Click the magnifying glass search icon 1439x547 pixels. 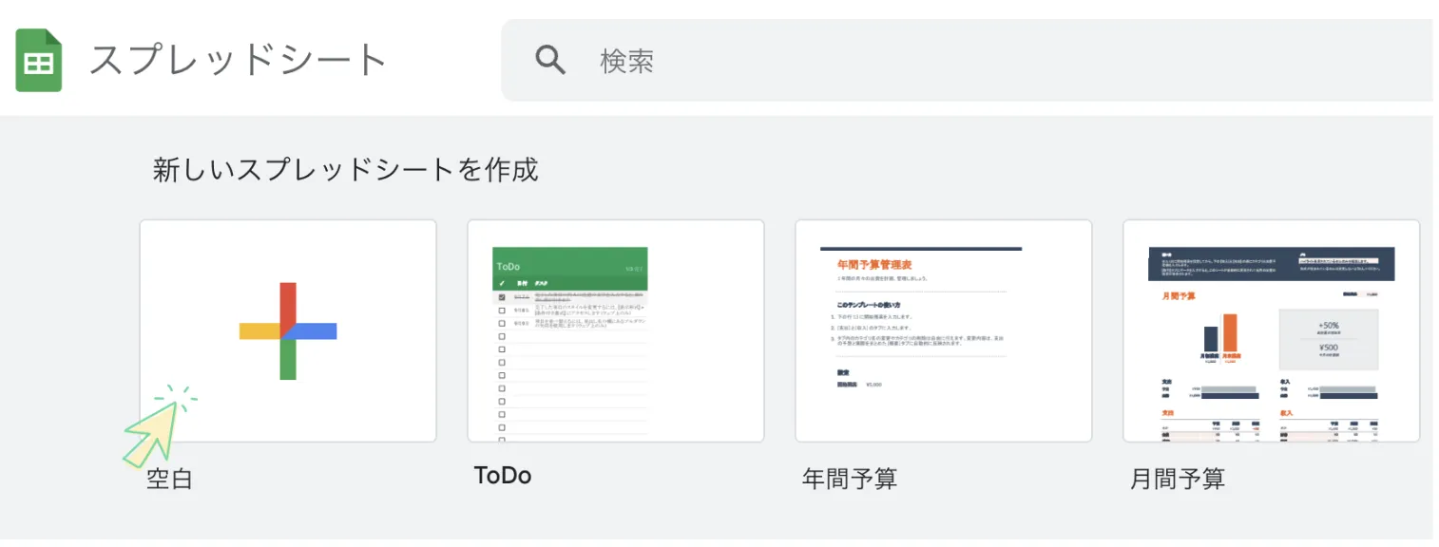[550, 61]
